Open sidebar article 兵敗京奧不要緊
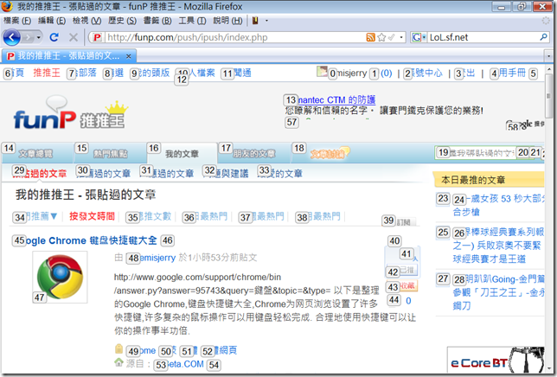 click(x=498, y=246)
